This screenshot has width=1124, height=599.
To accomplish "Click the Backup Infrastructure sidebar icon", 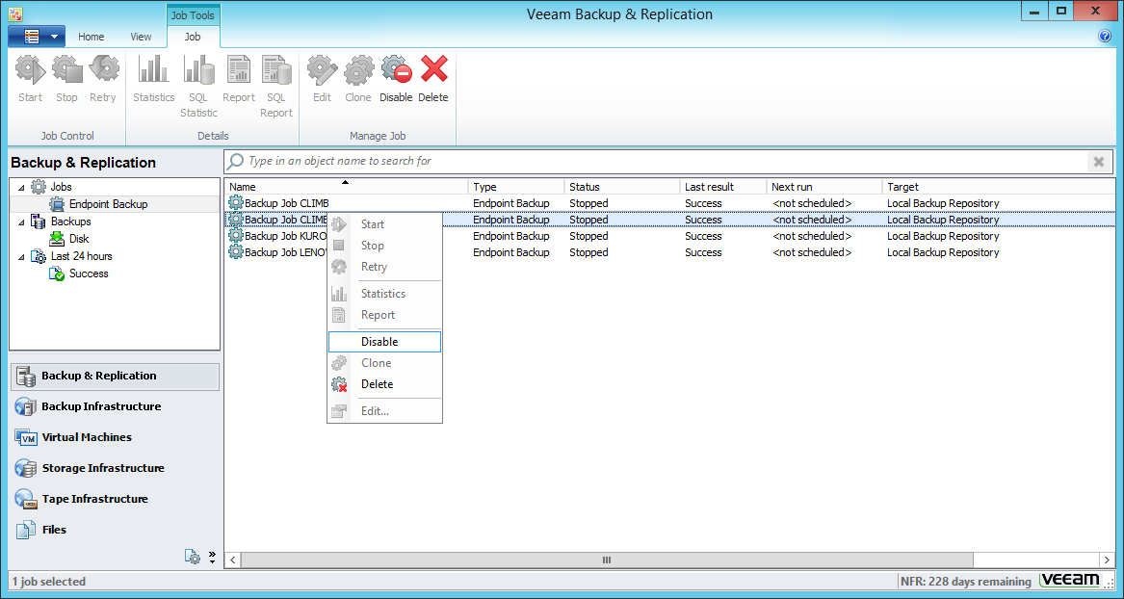I will coord(25,406).
